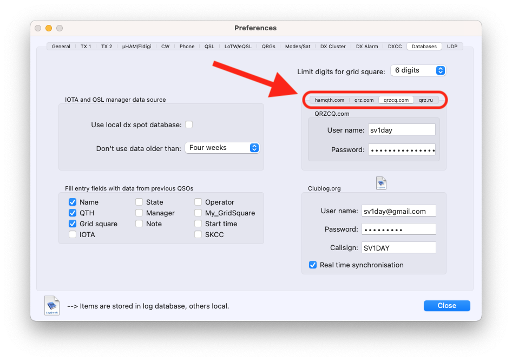The height and width of the screenshot is (361, 512).
Task: Focus the Clublog.org Password field
Action: pyautogui.click(x=398, y=229)
